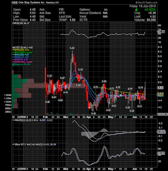Screen dimensions: 168x171
Task: Click the 4.18 low price label
Action: pyautogui.click(x=132, y=111)
